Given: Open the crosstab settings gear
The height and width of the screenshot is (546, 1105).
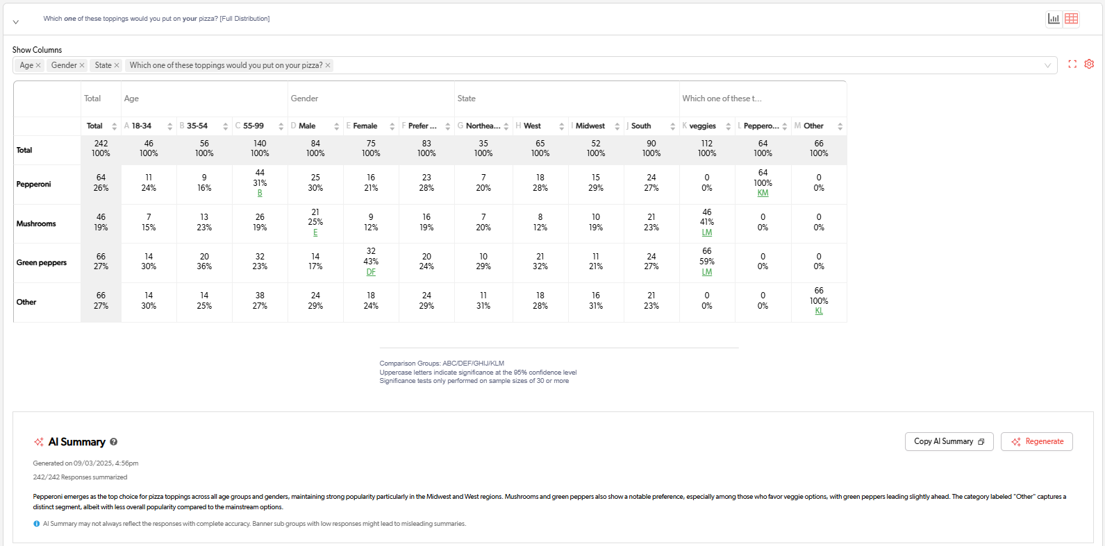Looking at the screenshot, I should click(1089, 64).
